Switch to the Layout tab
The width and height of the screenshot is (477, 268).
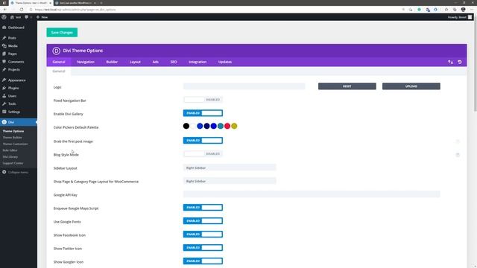[135, 62]
